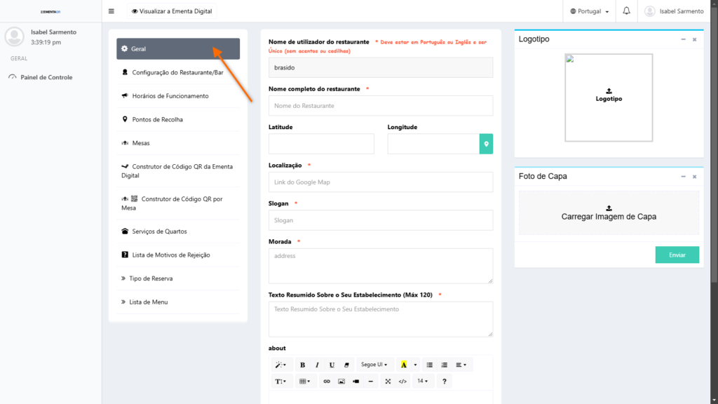The image size is (718, 404).
Task: Toggle bold formatting in the editor
Action: point(302,365)
